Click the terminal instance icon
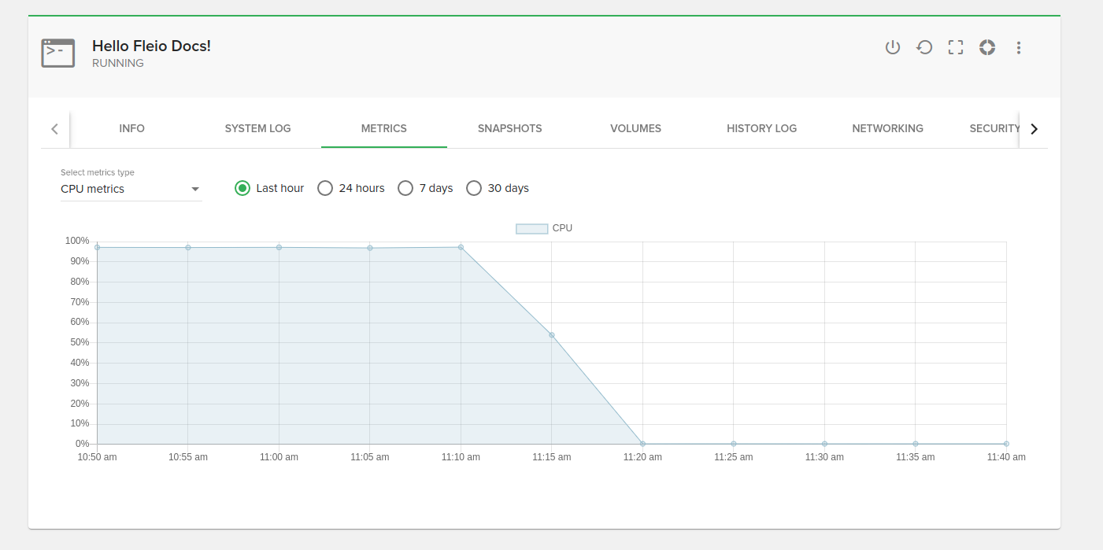Screen dimensions: 1103x550 click(58, 53)
